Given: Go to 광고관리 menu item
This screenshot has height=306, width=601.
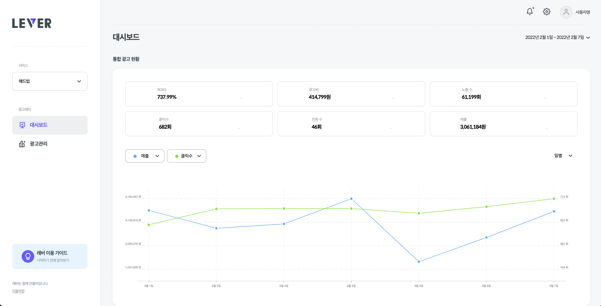Looking at the screenshot, I should [50, 144].
